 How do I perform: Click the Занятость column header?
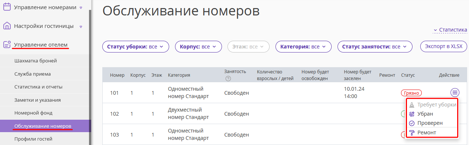pos(235,72)
